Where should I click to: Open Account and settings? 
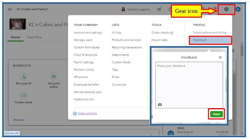pos(88,33)
